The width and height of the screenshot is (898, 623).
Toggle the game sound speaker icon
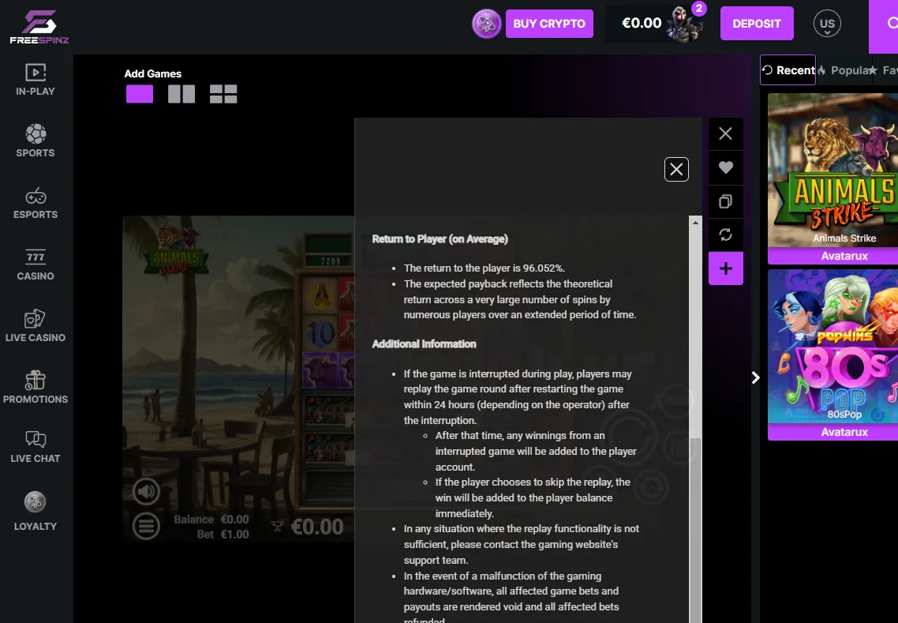coord(146,491)
